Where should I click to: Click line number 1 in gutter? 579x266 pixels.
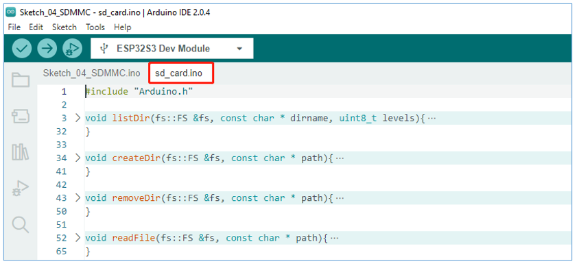tap(64, 91)
